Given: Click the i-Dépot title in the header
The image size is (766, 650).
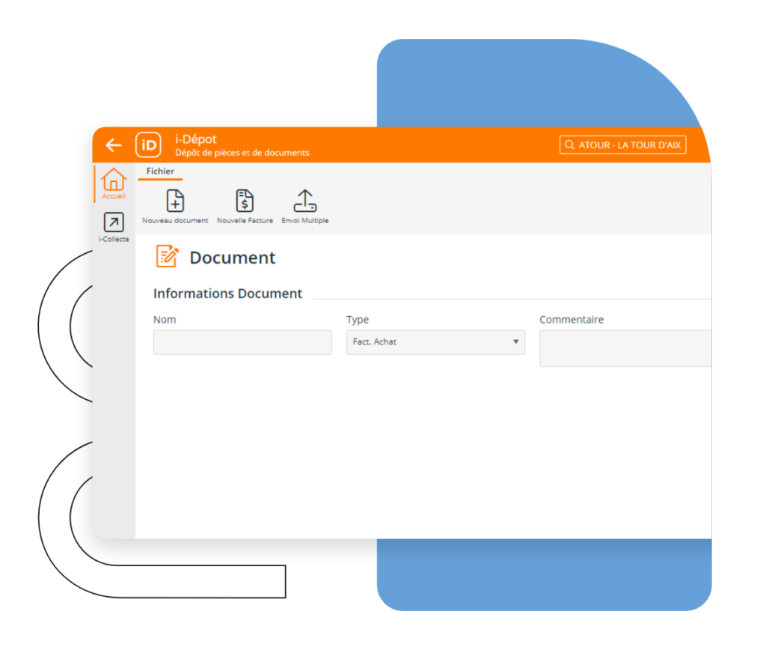Looking at the screenshot, I should (x=196, y=139).
